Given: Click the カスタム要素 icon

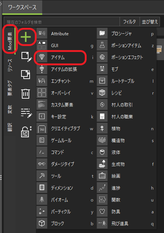Looking at the screenshot, I should (42, 105).
